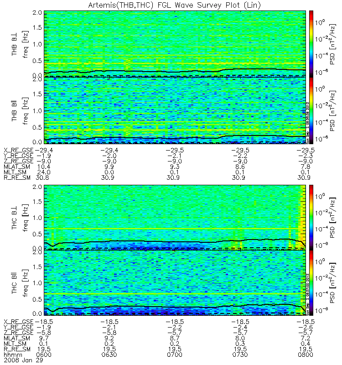
Task: Click the time label 0730
Action: (240, 355)
